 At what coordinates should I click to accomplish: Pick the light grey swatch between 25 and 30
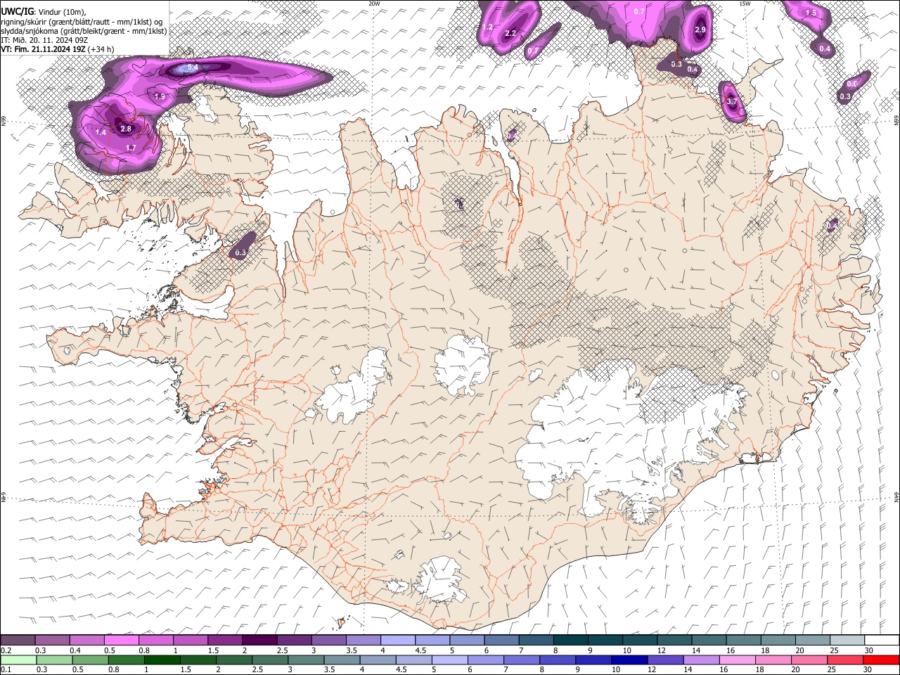(847, 641)
